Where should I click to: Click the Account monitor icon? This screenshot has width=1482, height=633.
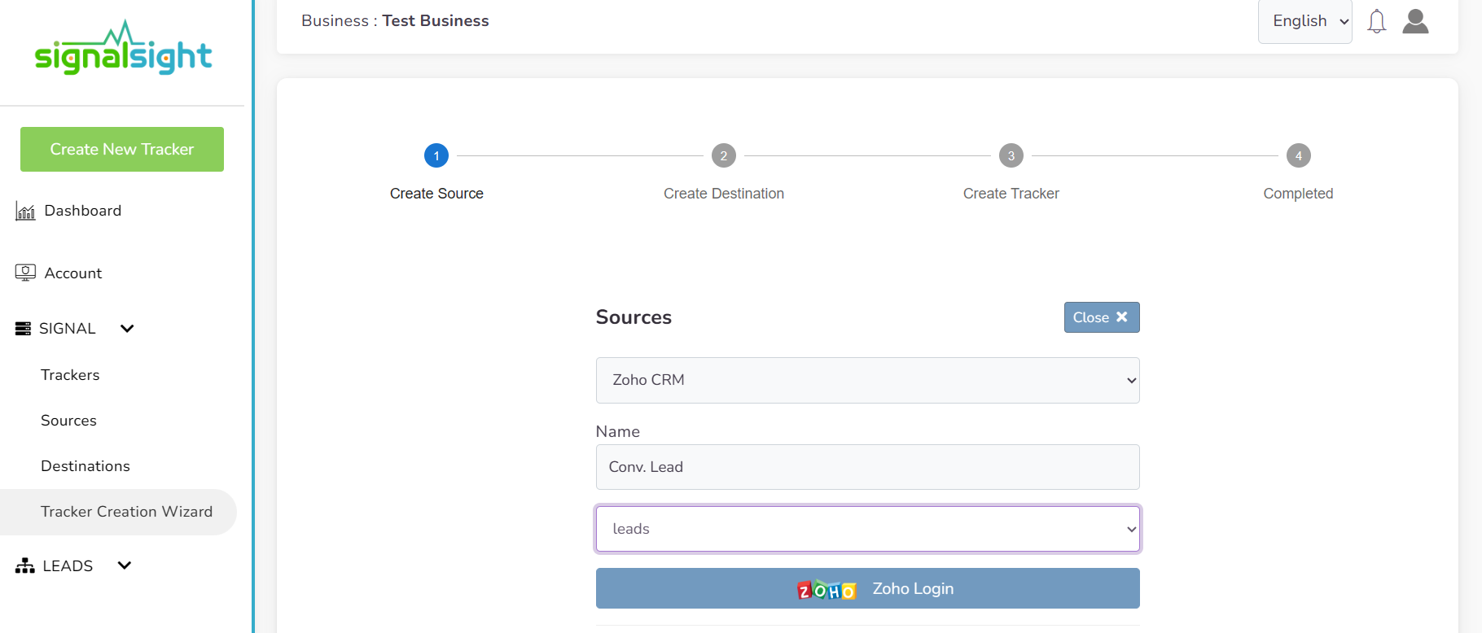coord(25,273)
